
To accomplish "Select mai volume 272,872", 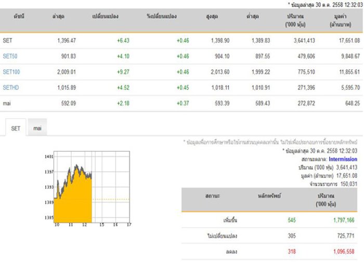I will pos(306,103).
